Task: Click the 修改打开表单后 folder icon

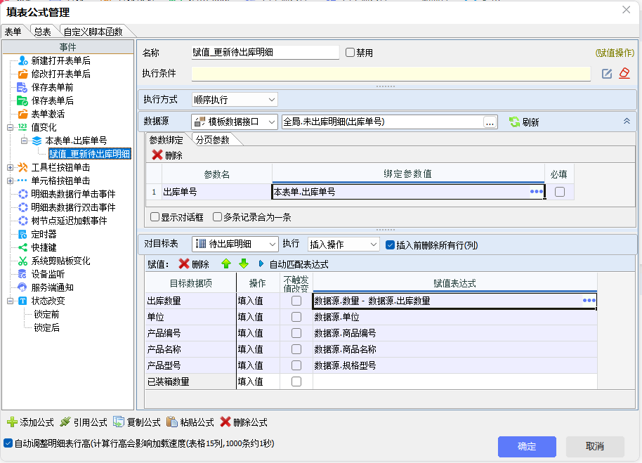Action: click(x=23, y=74)
